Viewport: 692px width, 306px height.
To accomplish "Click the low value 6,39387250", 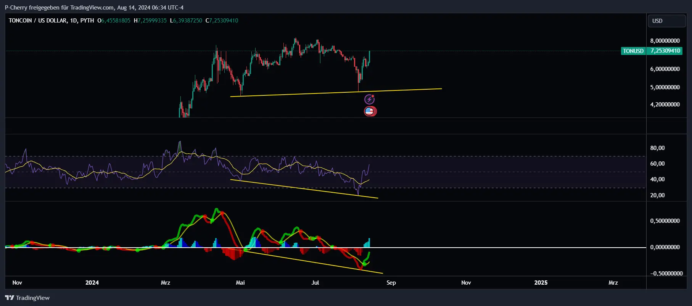I will (187, 21).
